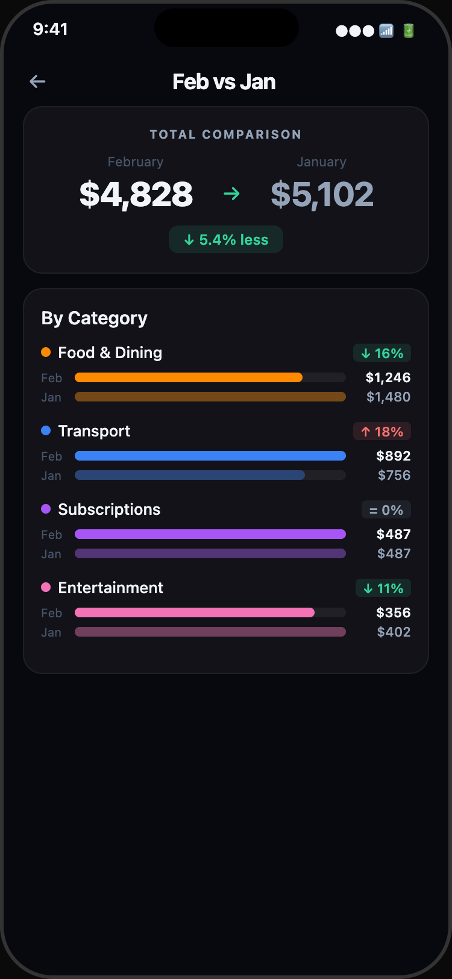This screenshot has height=979, width=452.
Task: Open the Subscriptions category label
Action: point(109,509)
